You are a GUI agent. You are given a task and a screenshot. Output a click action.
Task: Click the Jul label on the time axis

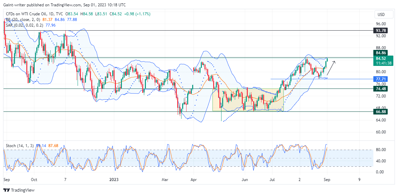coord(272,179)
